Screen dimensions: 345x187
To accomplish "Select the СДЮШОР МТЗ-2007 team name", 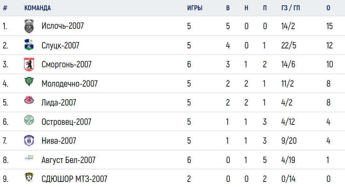I will [74, 179].
